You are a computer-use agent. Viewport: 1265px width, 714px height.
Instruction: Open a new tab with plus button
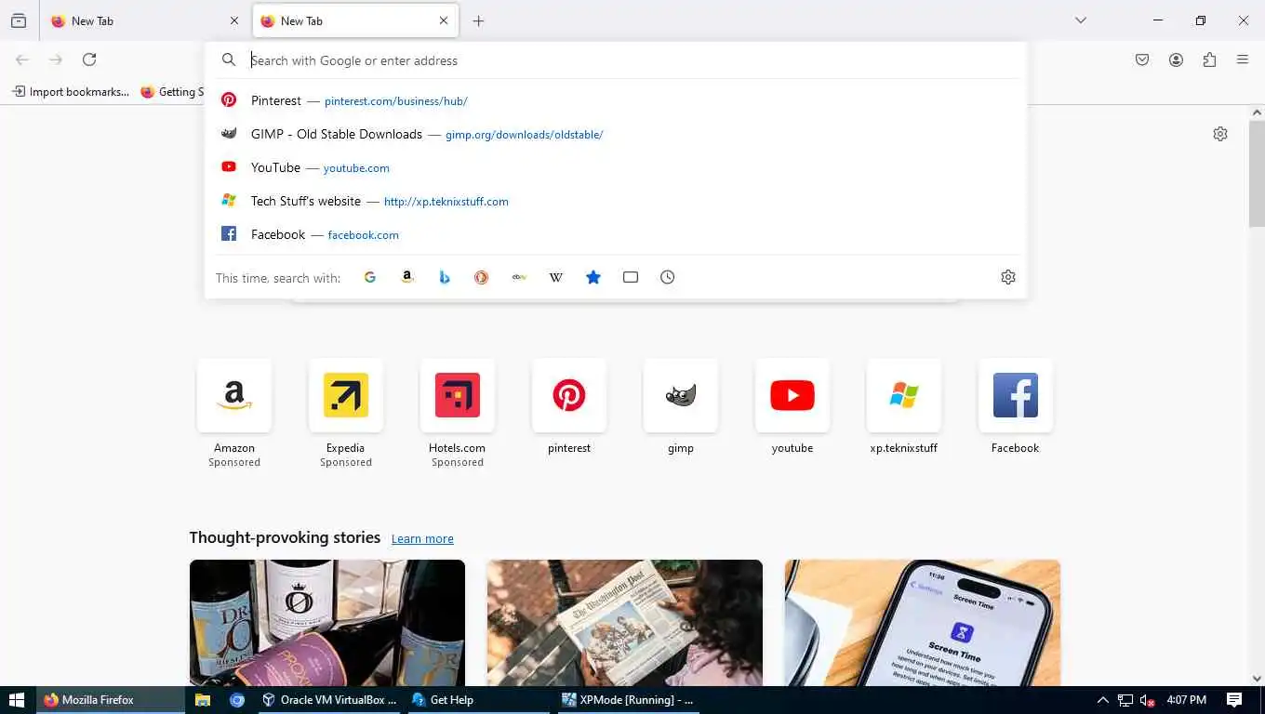pos(478,20)
